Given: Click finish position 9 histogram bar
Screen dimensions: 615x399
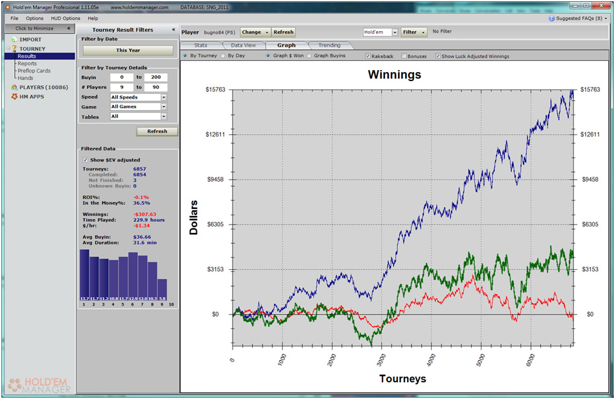Looking at the screenshot, I should pyautogui.click(x=163, y=290).
